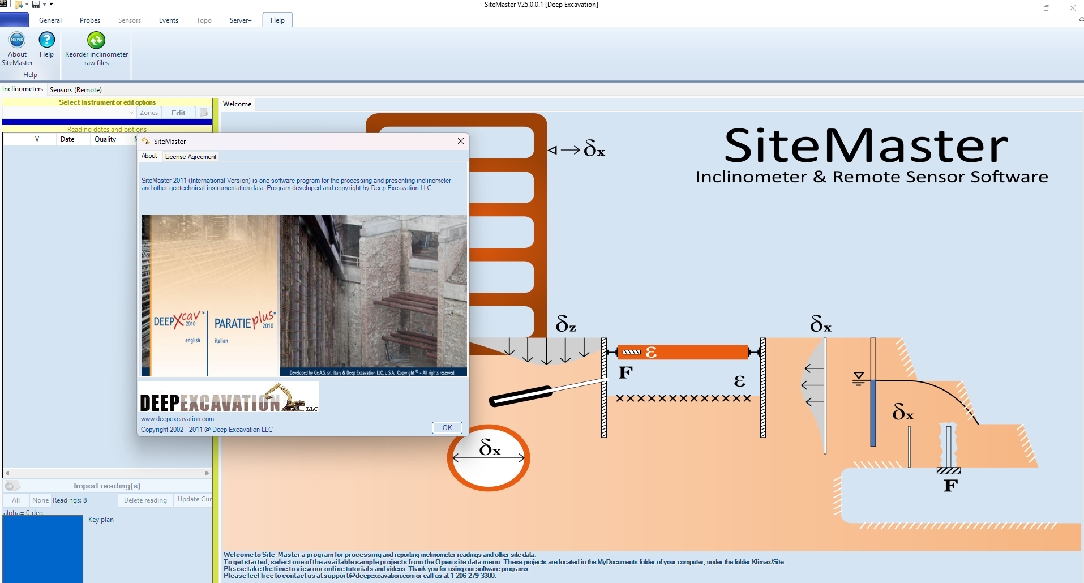Click the open folder quick-access icon
The height and width of the screenshot is (583, 1084).
point(19,5)
